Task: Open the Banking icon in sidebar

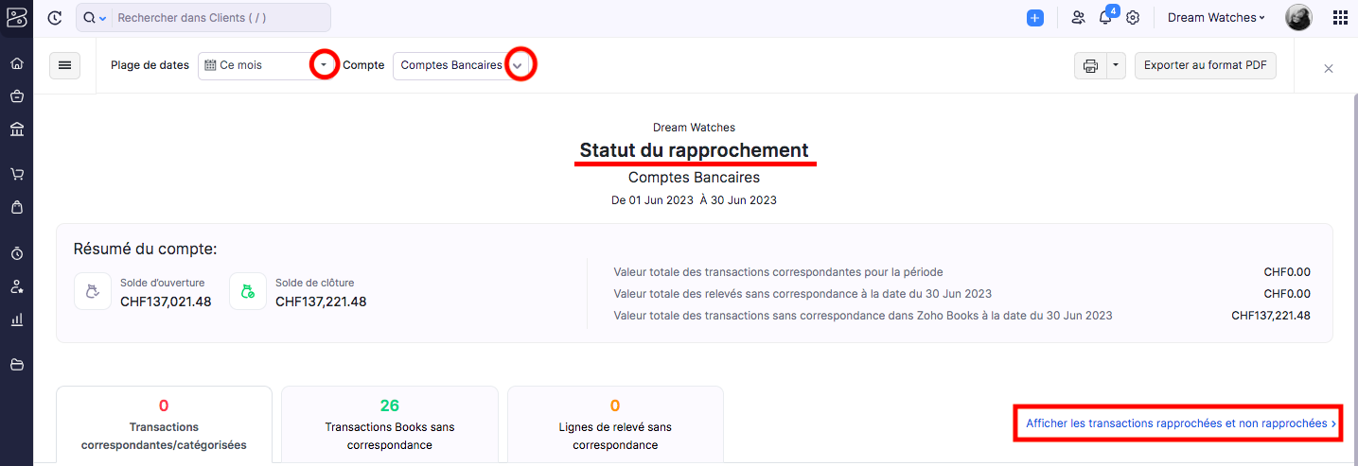Action: click(16, 129)
